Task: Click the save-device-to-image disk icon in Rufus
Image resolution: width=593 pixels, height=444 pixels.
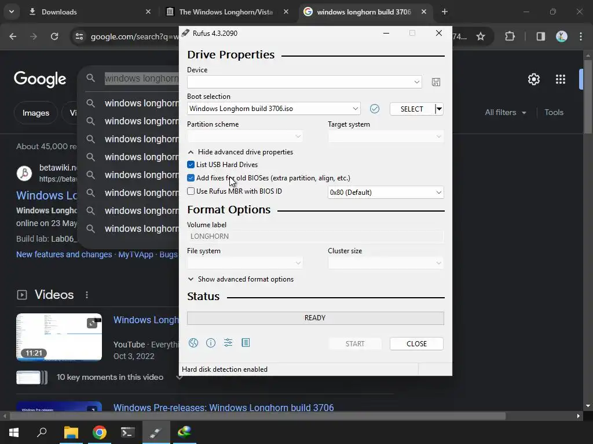Action: pyautogui.click(x=435, y=82)
